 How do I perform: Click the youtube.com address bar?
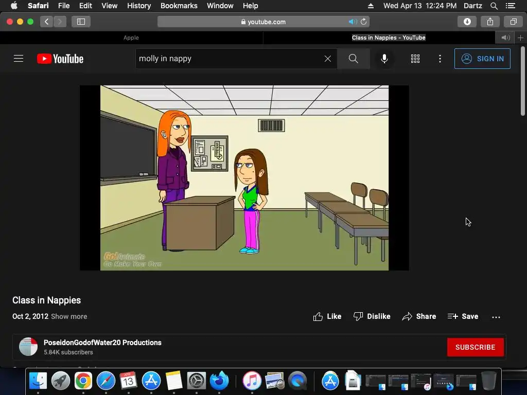click(263, 22)
